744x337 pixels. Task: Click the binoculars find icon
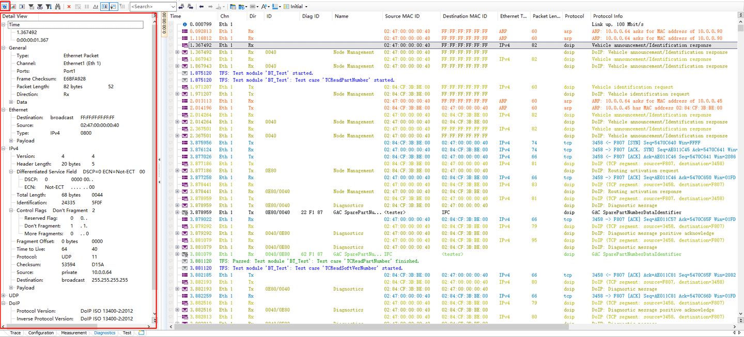58,7
